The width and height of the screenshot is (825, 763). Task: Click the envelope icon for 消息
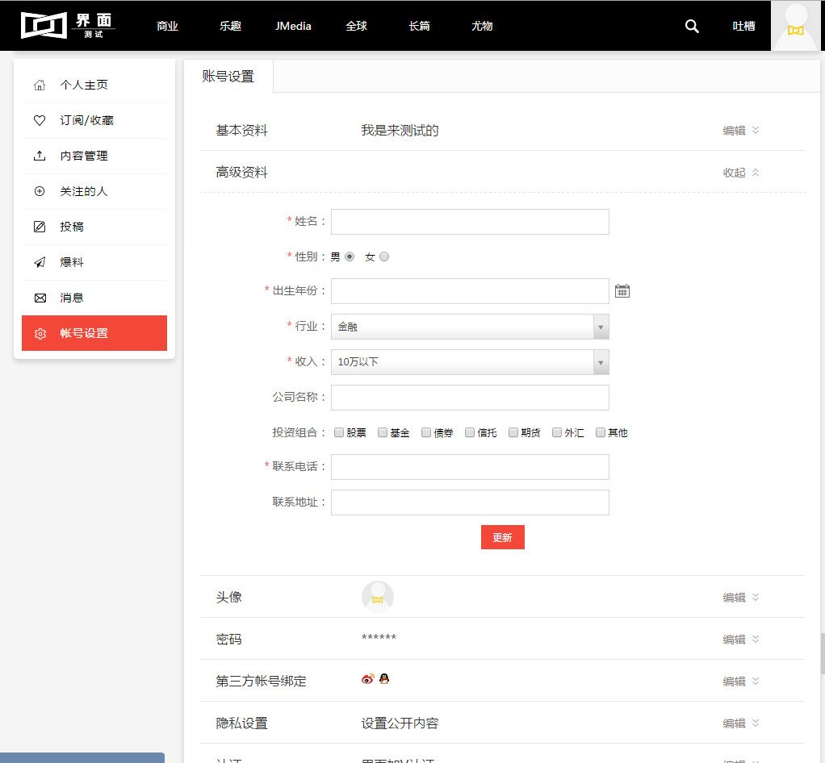[40, 298]
